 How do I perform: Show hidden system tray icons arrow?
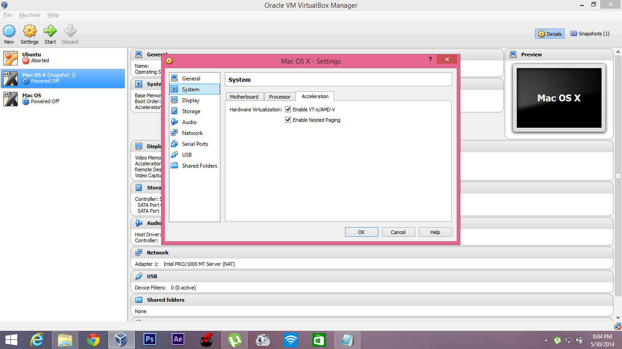[x=546, y=340]
